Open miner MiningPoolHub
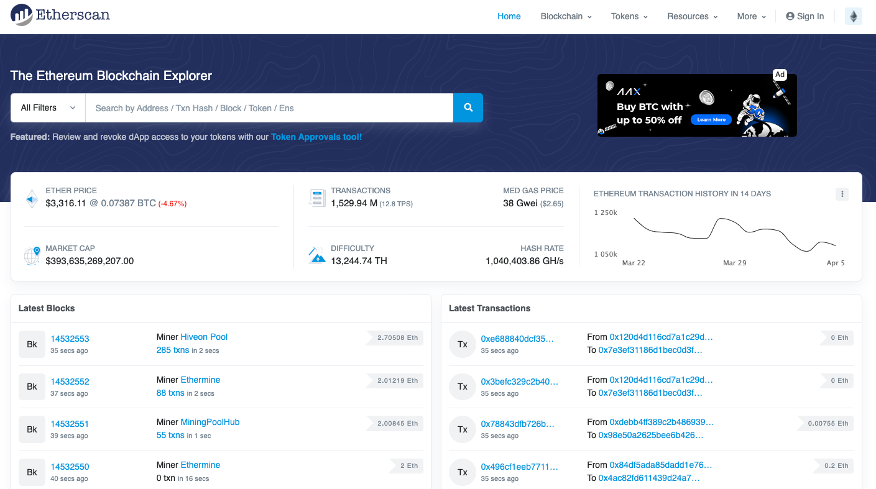Viewport: 876px width, 489px height. tap(210, 422)
